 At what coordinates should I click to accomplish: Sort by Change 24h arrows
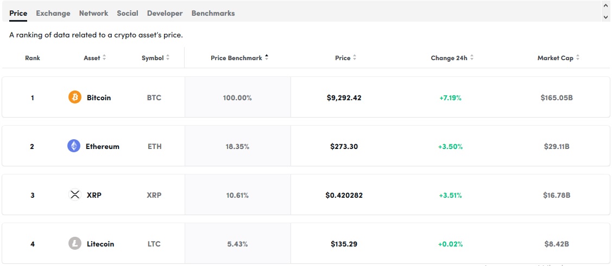pos(472,58)
